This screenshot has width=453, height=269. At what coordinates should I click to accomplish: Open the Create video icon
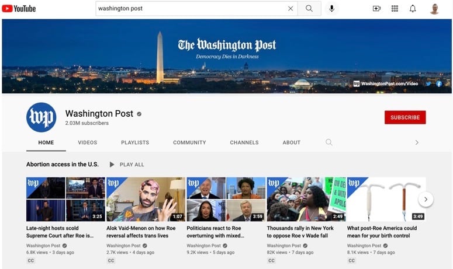[x=376, y=9]
